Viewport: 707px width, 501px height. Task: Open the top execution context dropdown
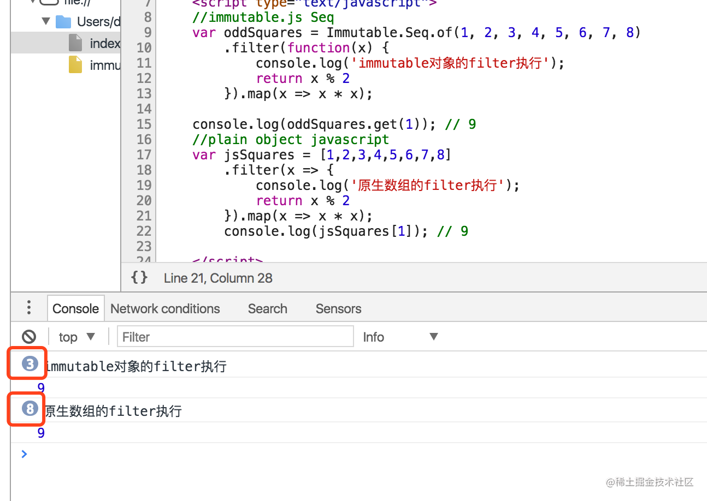(77, 337)
